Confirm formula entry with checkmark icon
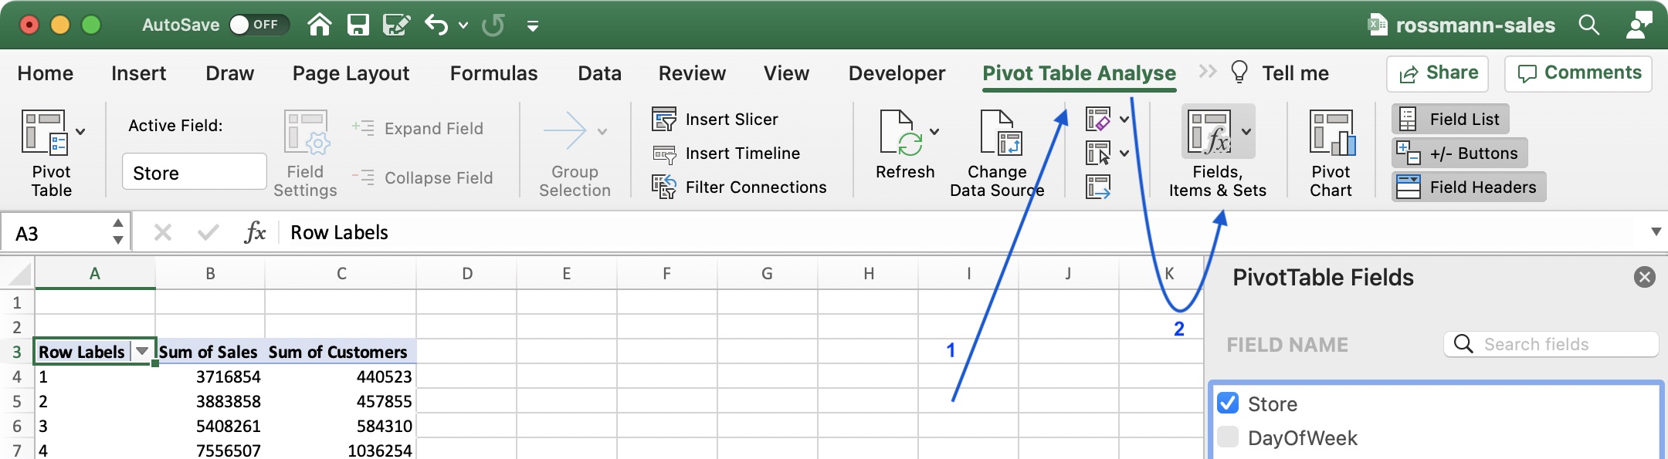Screen dimensions: 1668x459 pos(208,231)
